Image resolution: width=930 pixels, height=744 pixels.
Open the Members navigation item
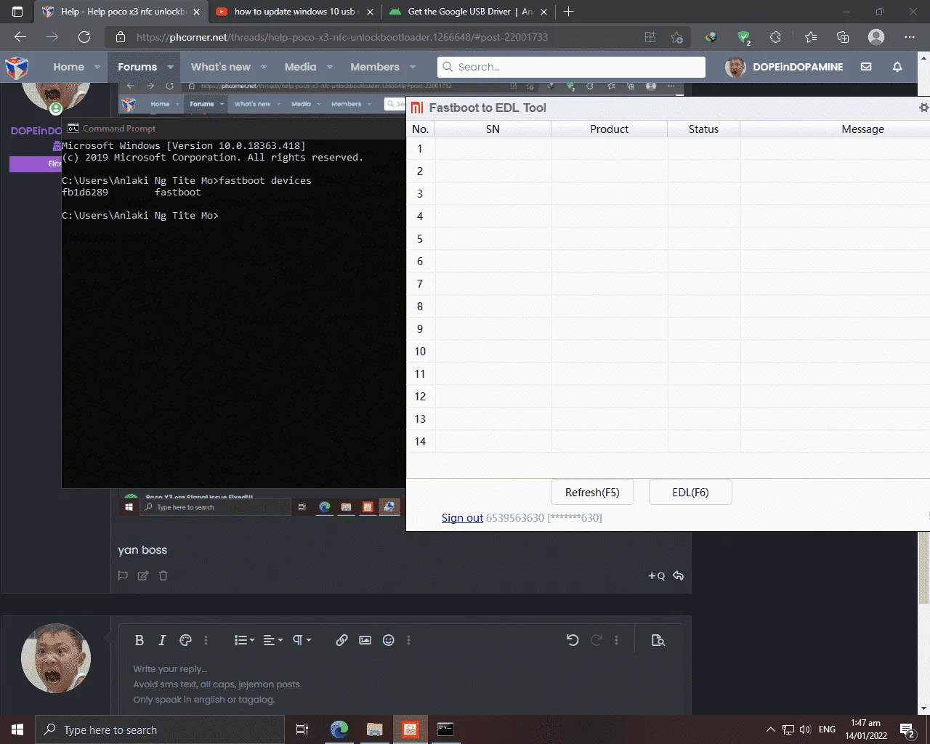375,67
